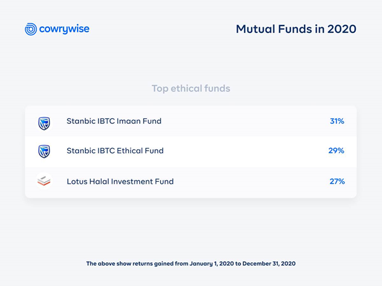Click December 31, 2020 in the footnote

[269, 264]
